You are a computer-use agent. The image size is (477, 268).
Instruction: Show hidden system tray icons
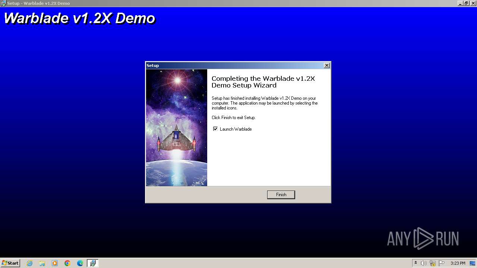tap(416, 263)
